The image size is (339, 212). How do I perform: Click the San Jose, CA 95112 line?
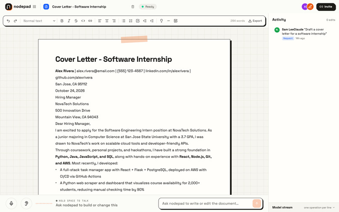(71, 84)
